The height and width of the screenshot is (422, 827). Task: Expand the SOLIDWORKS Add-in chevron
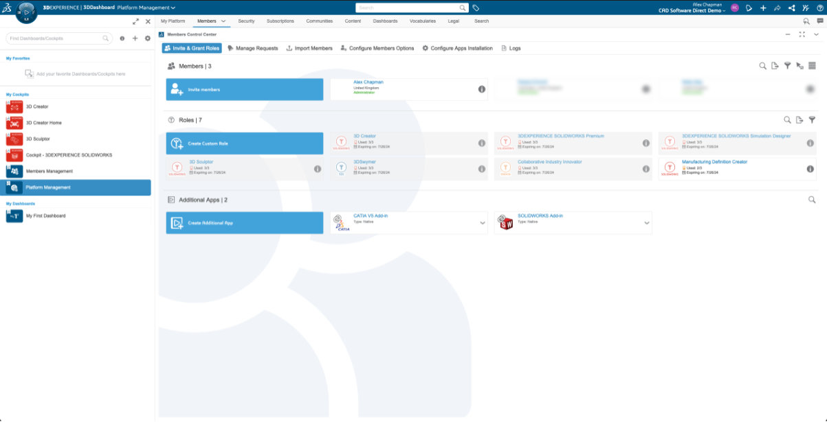tap(646, 223)
